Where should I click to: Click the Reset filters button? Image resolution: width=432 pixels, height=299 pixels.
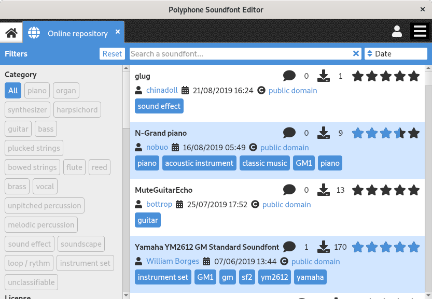click(x=112, y=53)
